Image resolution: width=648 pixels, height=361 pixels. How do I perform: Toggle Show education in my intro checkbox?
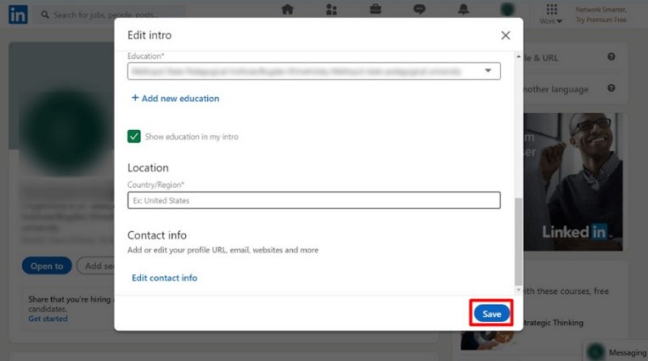134,137
